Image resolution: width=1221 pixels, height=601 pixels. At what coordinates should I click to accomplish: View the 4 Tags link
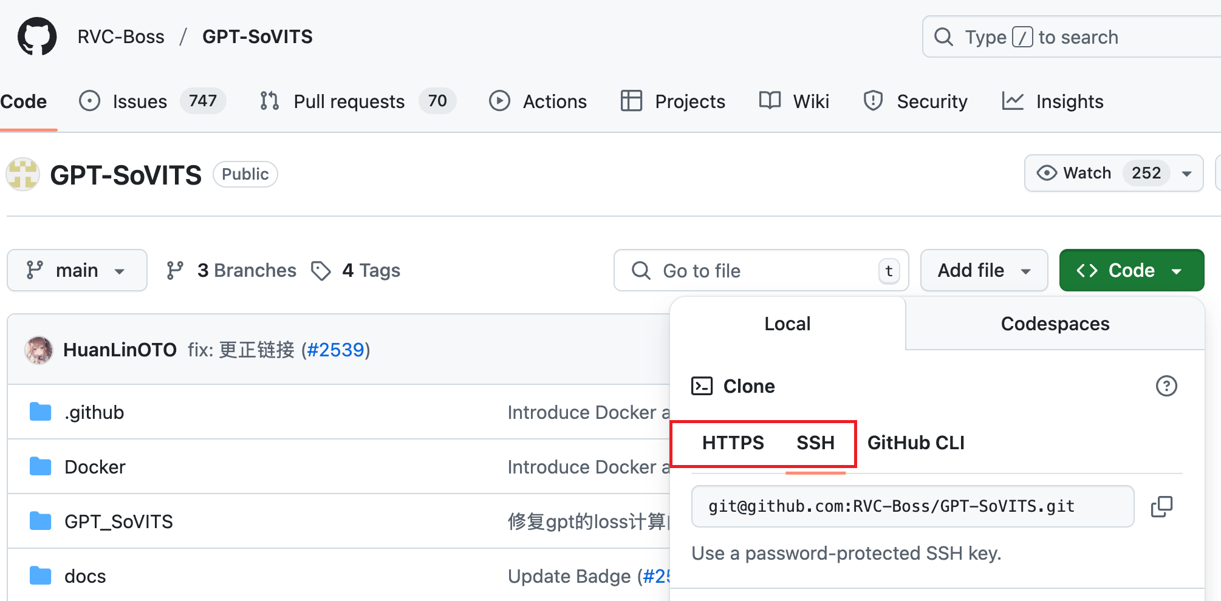pos(355,270)
